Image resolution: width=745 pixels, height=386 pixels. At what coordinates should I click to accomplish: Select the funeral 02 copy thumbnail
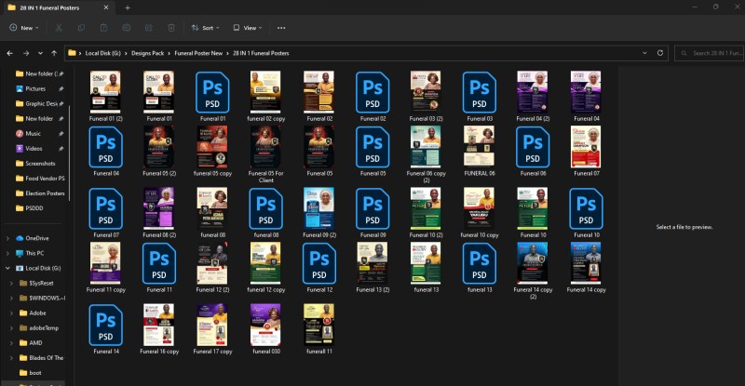click(265, 92)
